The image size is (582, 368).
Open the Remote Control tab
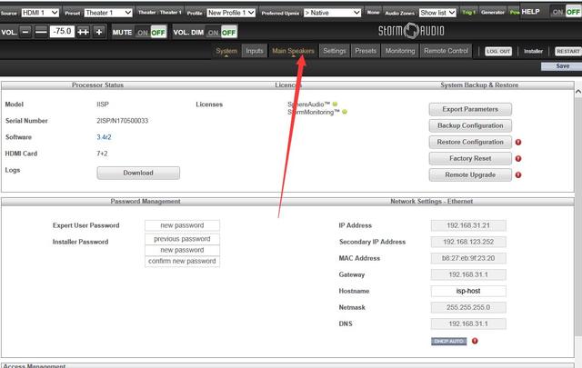click(447, 51)
